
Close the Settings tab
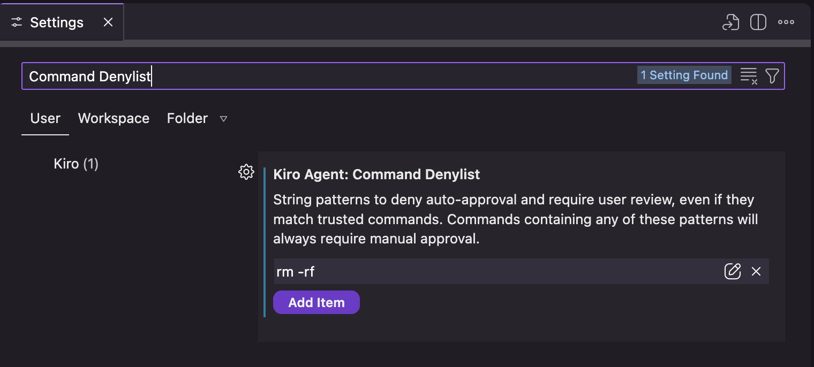[108, 22]
